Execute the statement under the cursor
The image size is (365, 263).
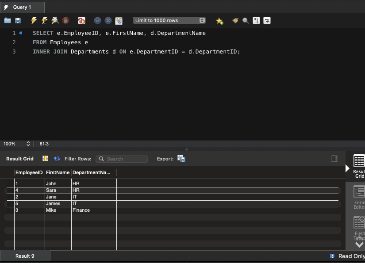pos(44,20)
